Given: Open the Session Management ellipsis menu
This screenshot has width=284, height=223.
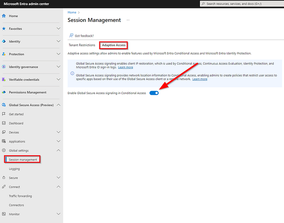Looking at the screenshot, I should 128,20.
